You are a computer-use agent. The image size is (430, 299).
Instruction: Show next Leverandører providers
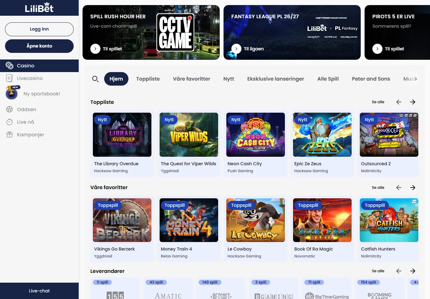click(x=413, y=271)
